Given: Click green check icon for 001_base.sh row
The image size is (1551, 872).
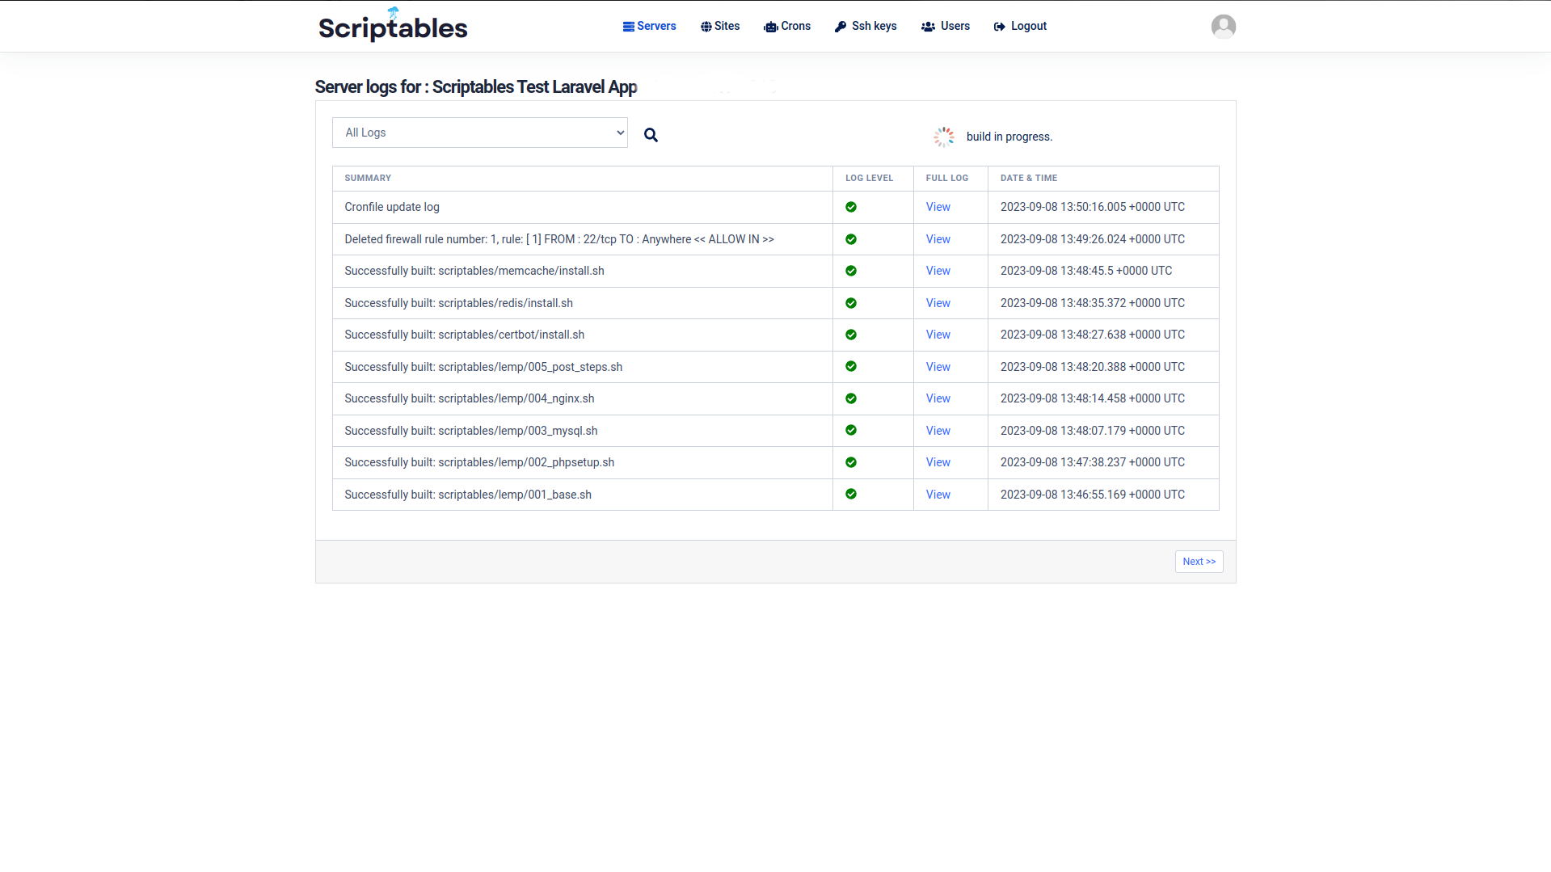Looking at the screenshot, I should (x=851, y=494).
